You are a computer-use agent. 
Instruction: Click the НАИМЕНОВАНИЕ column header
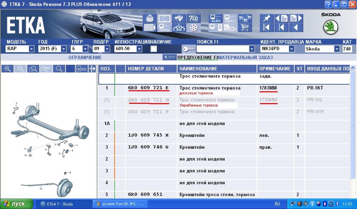point(217,69)
